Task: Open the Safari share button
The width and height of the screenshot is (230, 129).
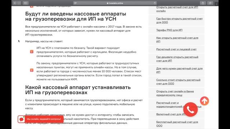Action: tap(203, 3)
